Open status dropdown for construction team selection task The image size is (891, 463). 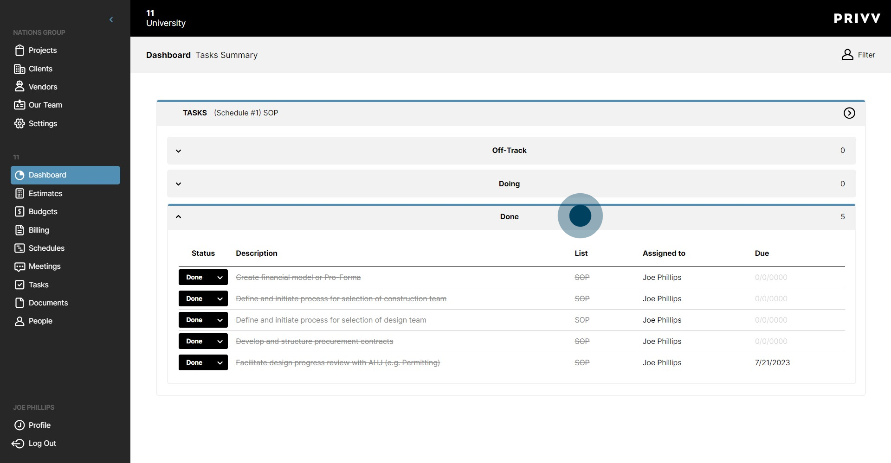(203, 298)
